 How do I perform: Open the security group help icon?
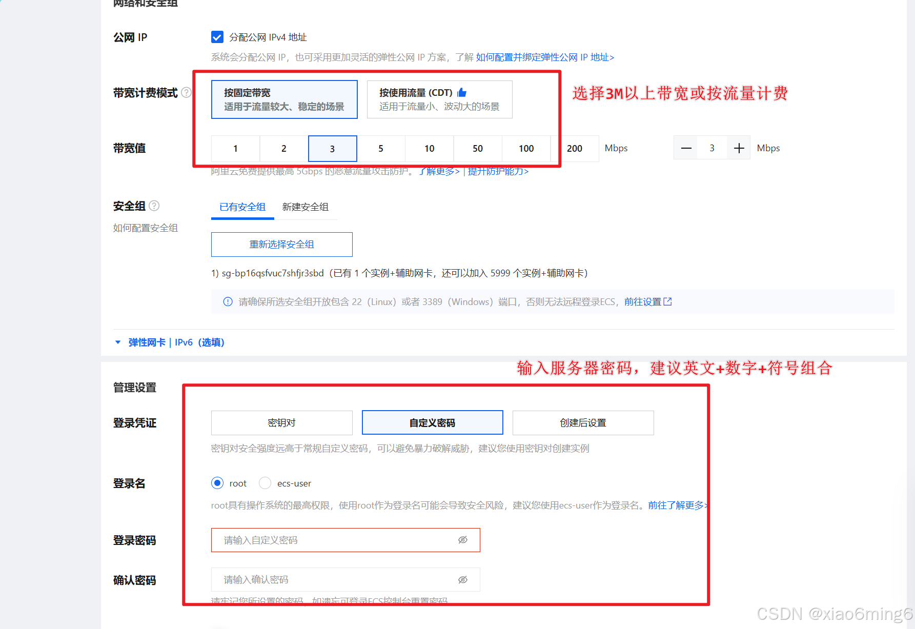pos(154,206)
